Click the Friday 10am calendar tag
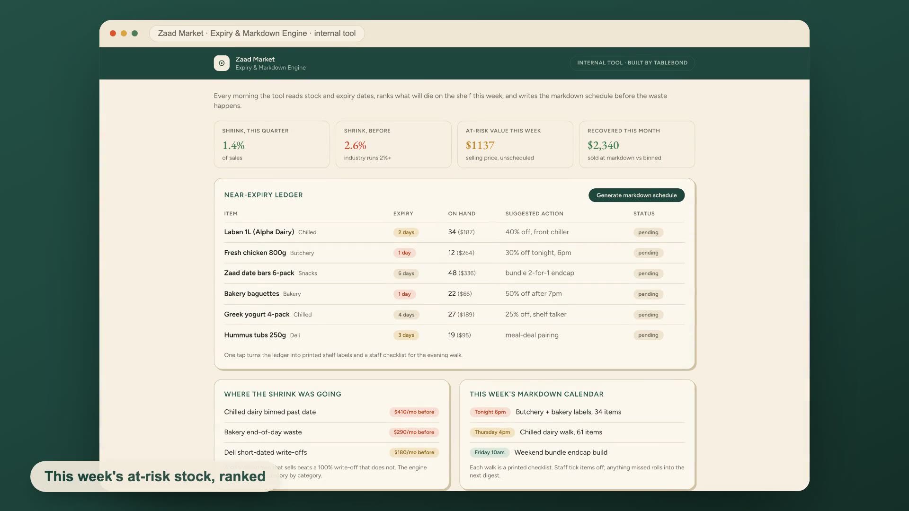The image size is (909, 511). (x=490, y=453)
